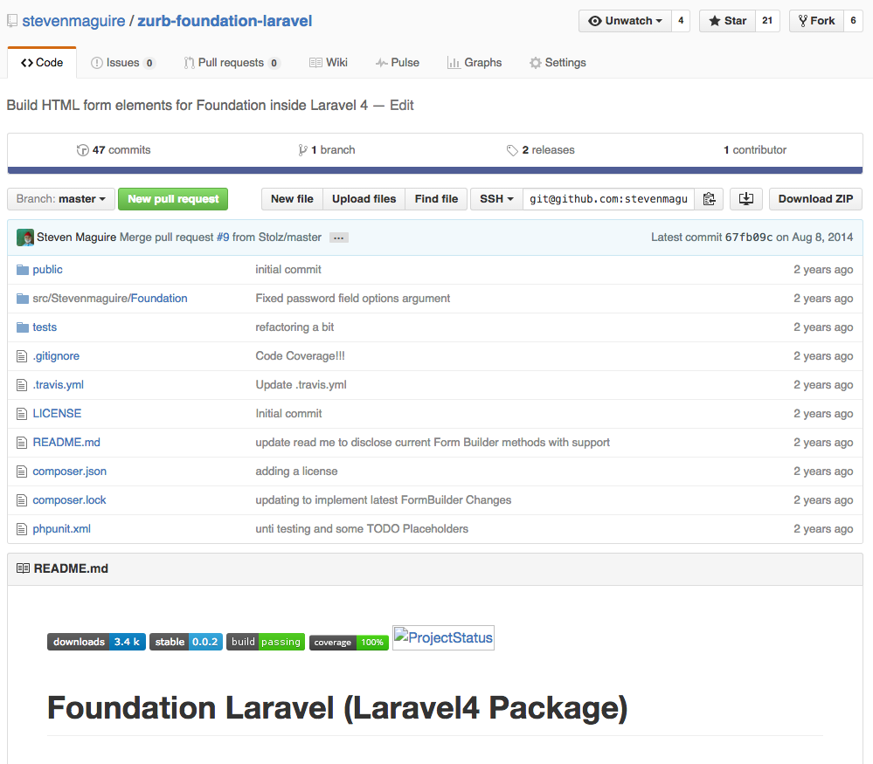873x764 pixels.
Task: Click 'Code Coverage!!!' commit message
Action: (x=300, y=356)
